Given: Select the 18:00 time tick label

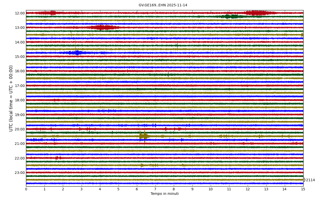Looking at the screenshot, I should [x=20, y=100].
